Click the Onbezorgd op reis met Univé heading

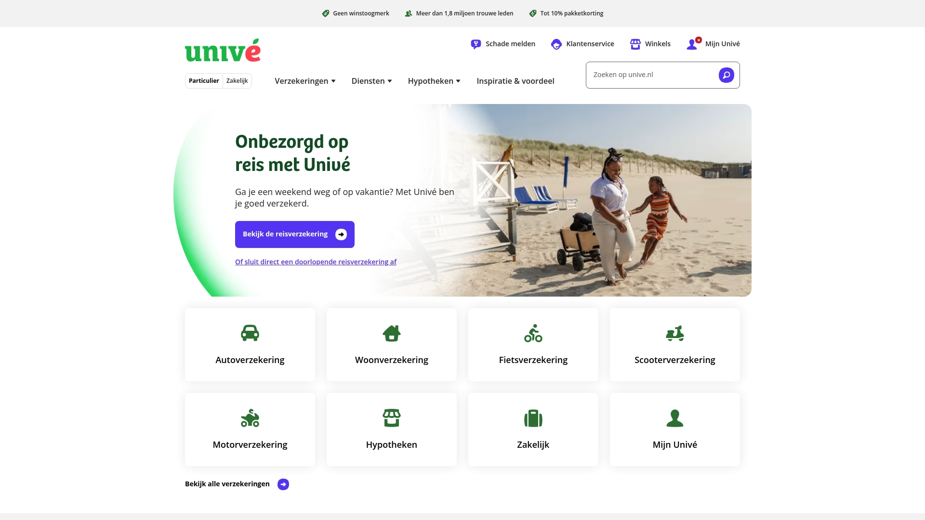pos(292,153)
